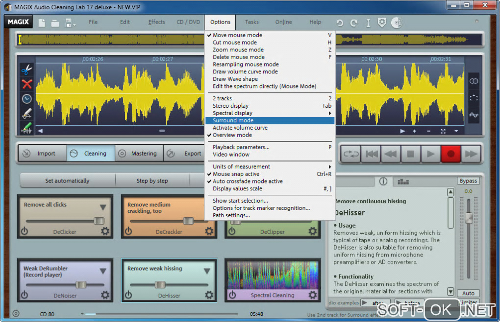Expand Remove all clicks preset dropdown
Image resolution: width=500 pixels, height=322 pixels.
click(x=103, y=207)
